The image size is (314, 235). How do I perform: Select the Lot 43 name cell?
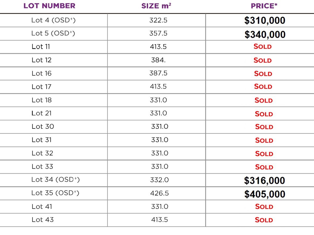click(x=42, y=220)
